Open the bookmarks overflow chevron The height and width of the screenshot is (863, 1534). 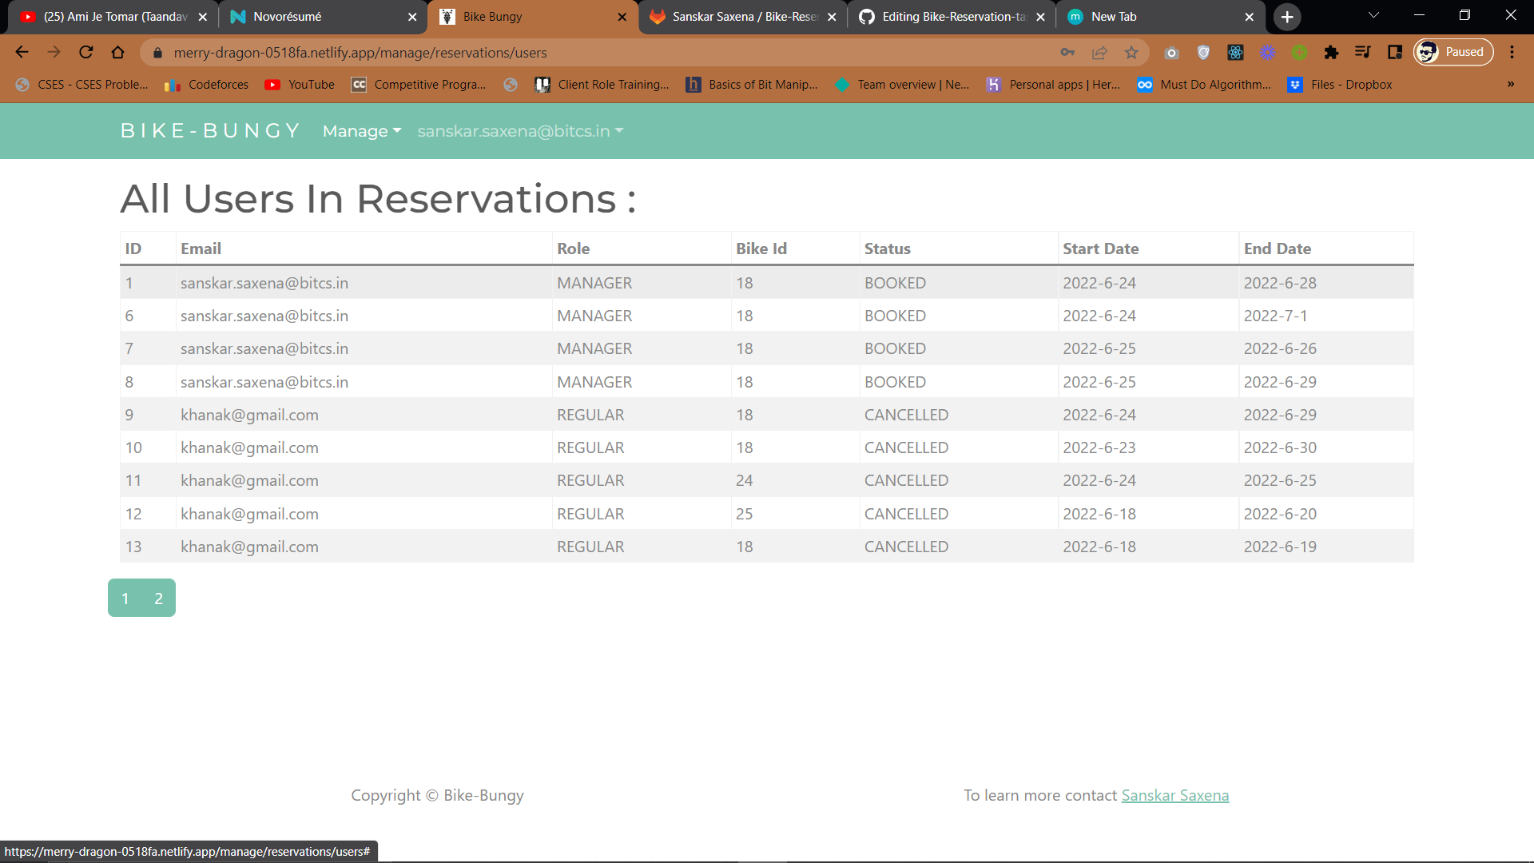tap(1512, 85)
